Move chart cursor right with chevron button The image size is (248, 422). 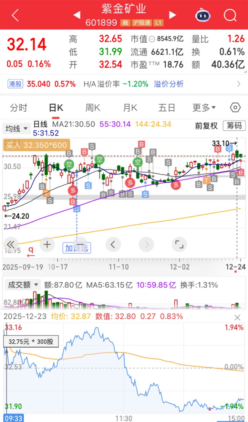(146, 244)
